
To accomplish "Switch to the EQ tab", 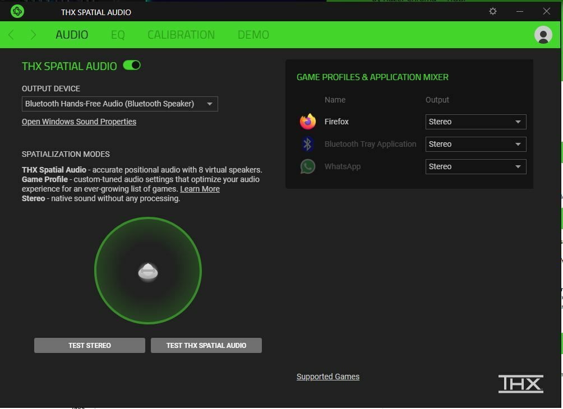I will (x=118, y=35).
